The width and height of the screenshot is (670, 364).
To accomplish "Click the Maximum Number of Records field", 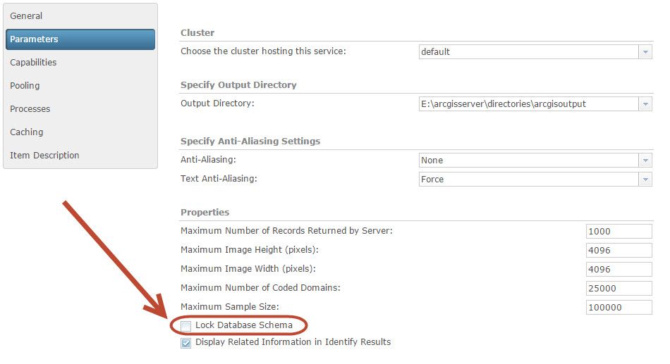I will [x=619, y=232].
